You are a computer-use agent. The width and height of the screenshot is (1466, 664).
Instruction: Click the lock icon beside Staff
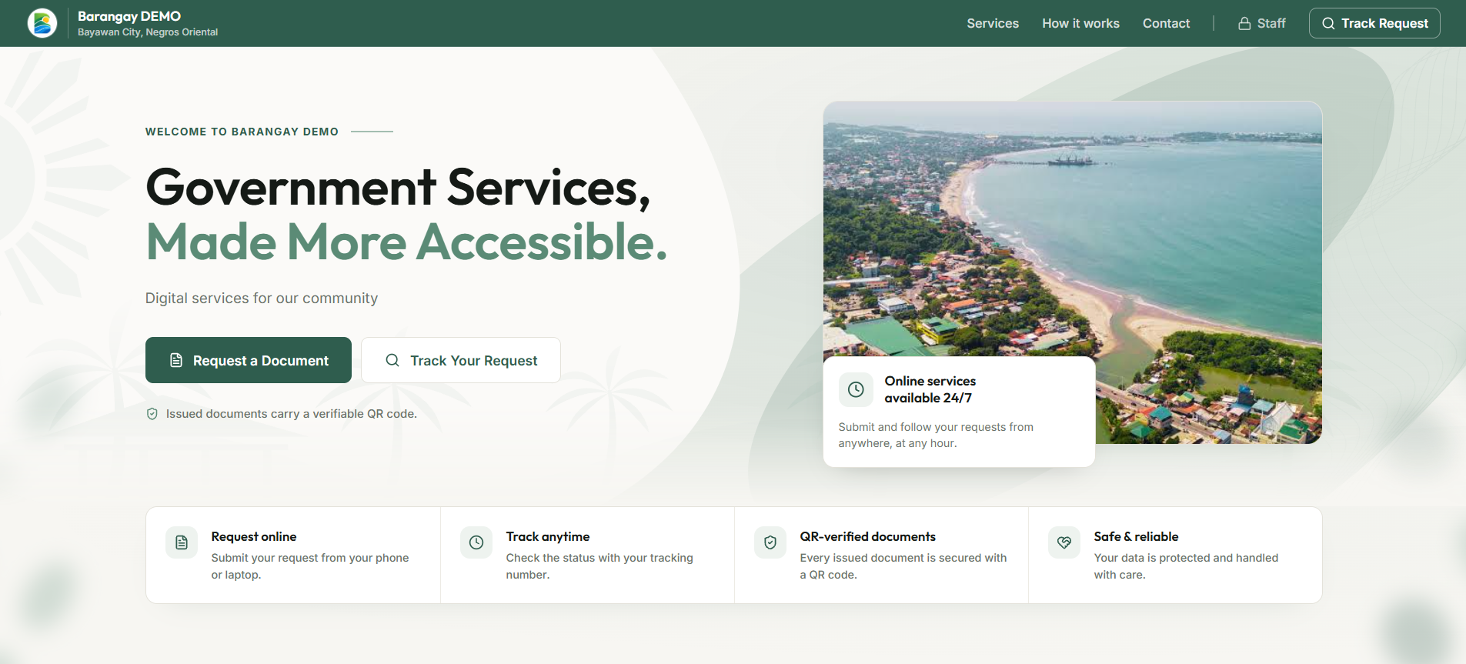pos(1244,23)
